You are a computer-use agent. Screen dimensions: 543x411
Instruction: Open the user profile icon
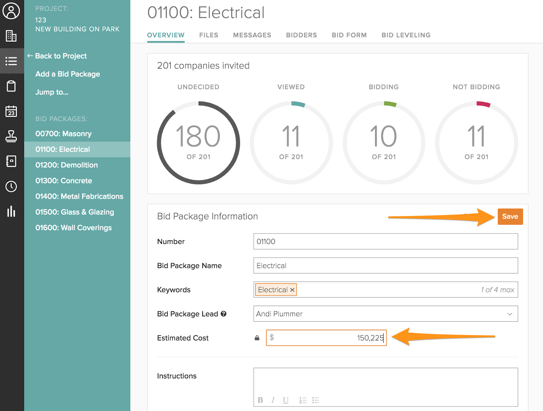[x=12, y=11]
